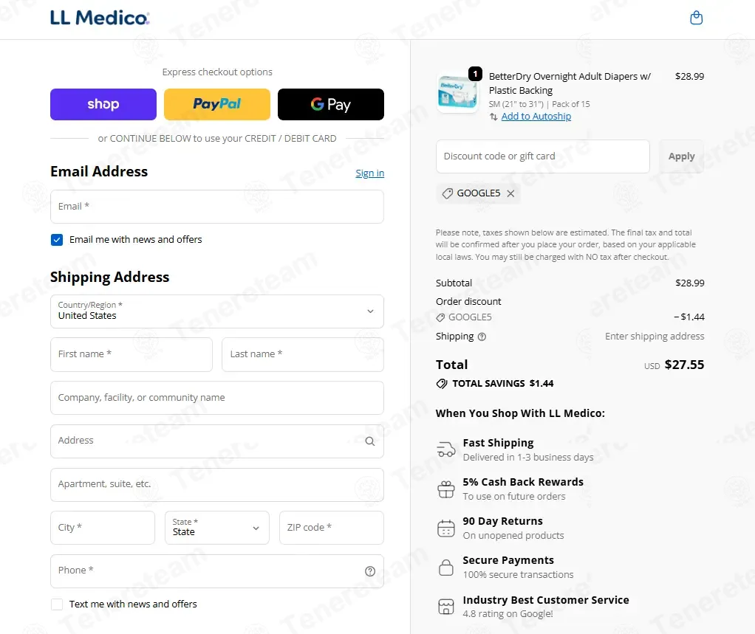The image size is (755, 634).
Task: Click the 90 Day Returns calendar icon
Action: pyautogui.click(x=446, y=528)
